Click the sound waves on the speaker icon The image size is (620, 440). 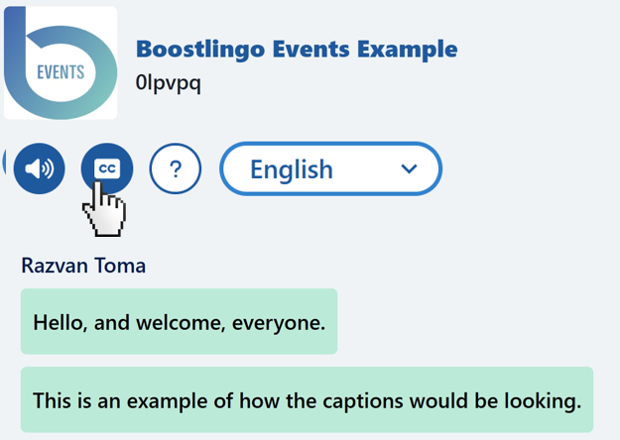click(x=49, y=168)
